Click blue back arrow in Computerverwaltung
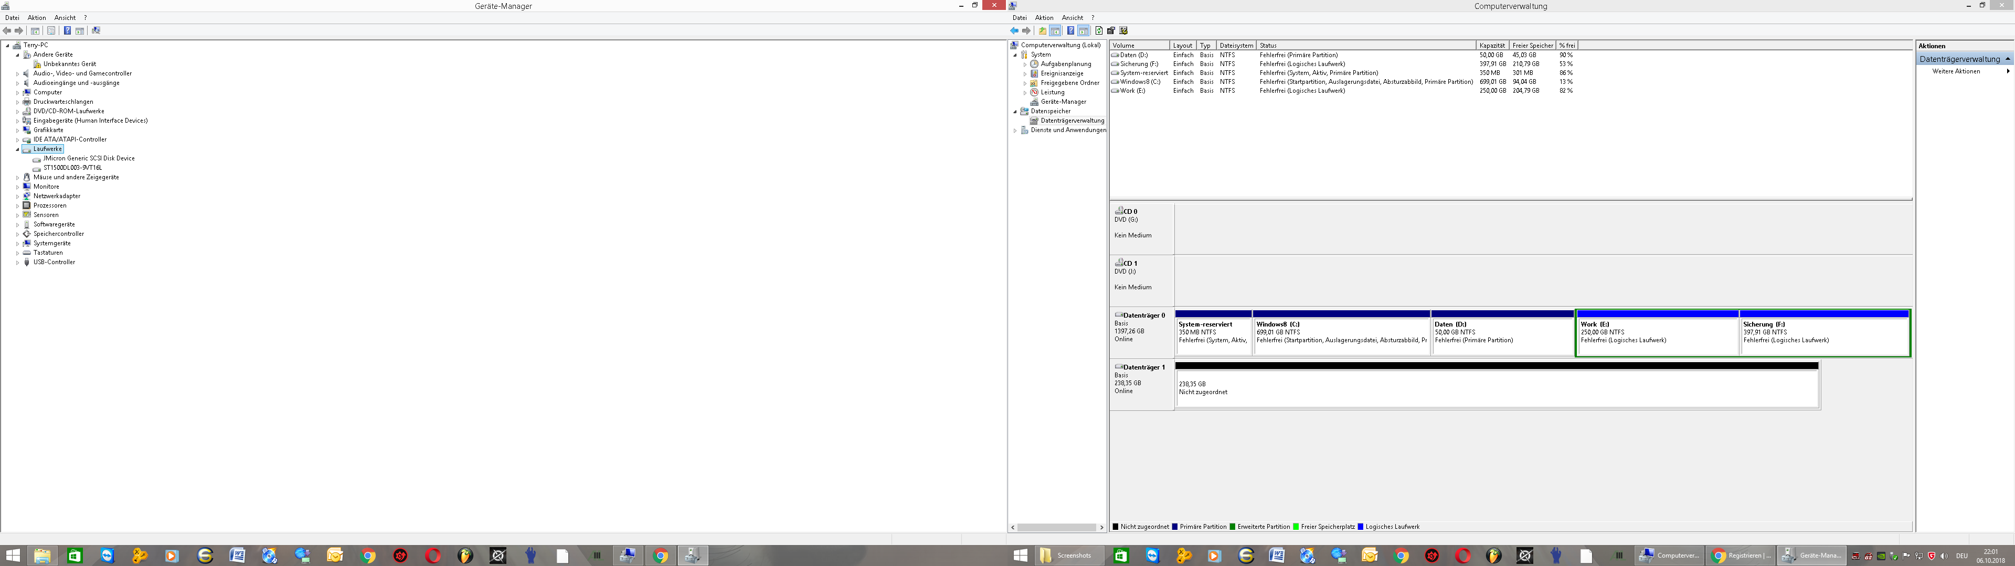Image resolution: width=2015 pixels, height=566 pixels. click(x=1014, y=30)
